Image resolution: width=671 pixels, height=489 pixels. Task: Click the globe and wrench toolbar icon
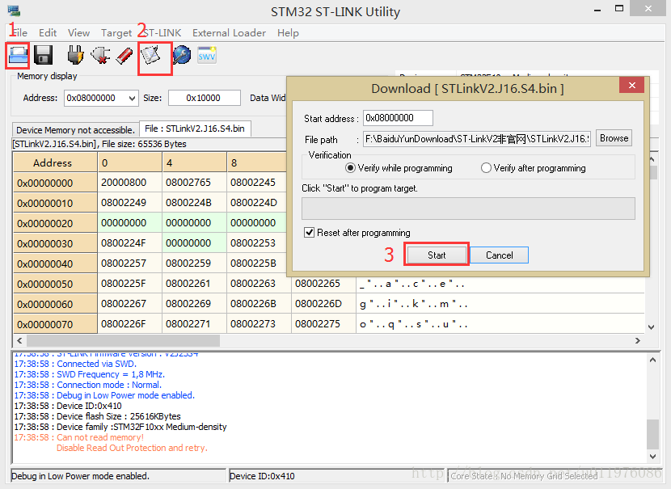click(x=181, y=55)
